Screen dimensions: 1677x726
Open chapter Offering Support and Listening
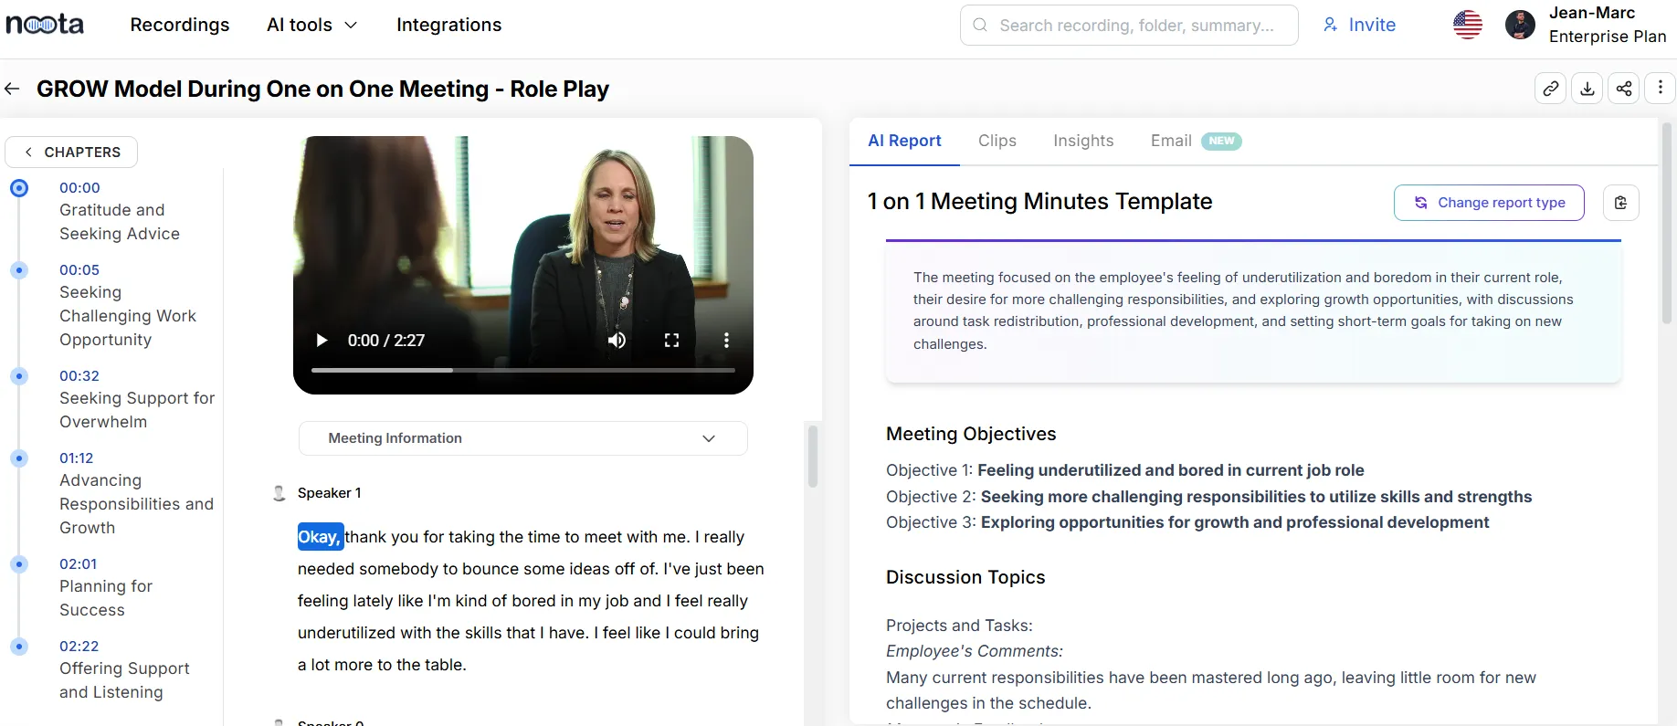coord(124,680)
